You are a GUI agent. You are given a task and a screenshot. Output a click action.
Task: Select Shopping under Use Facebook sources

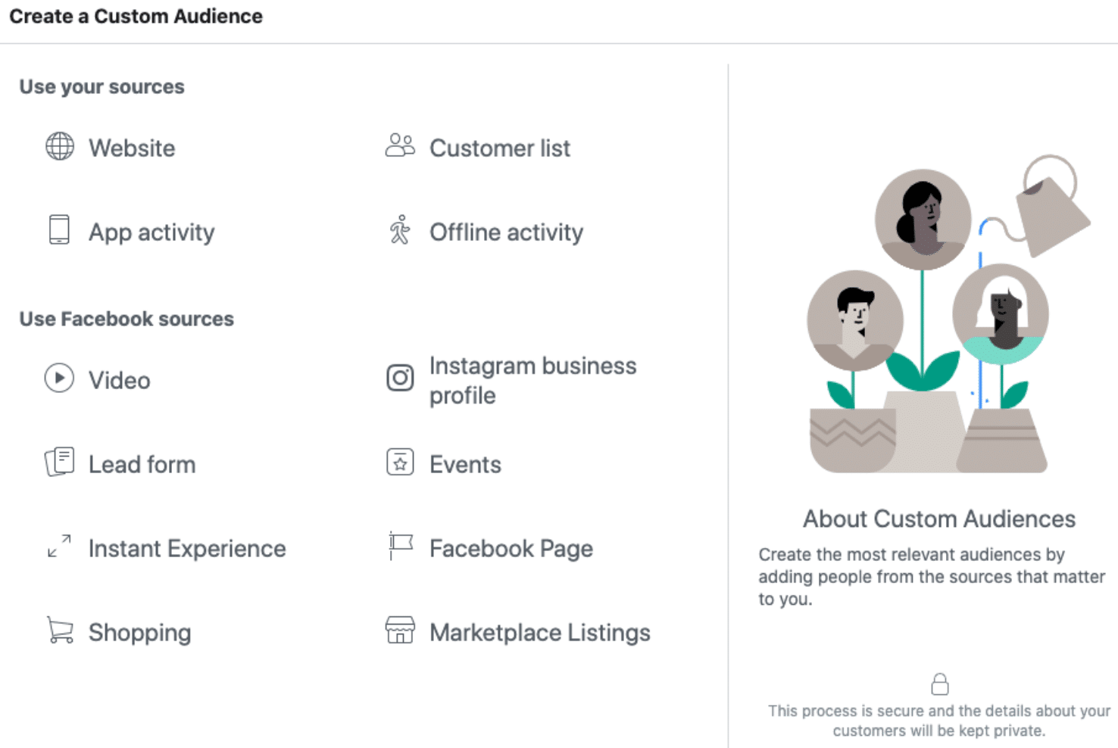(139, 631)
